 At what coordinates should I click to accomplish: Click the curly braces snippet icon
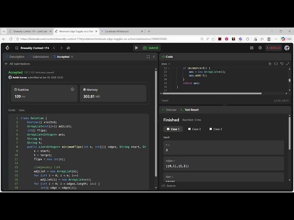pos(276,64)
